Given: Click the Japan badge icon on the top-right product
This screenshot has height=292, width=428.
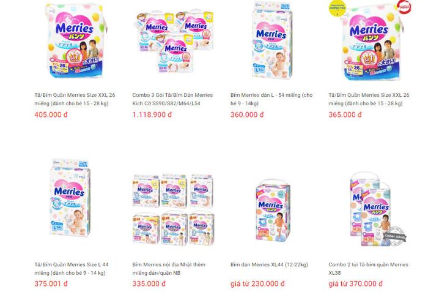Looking at the screenshot, I should coord(404,7).
